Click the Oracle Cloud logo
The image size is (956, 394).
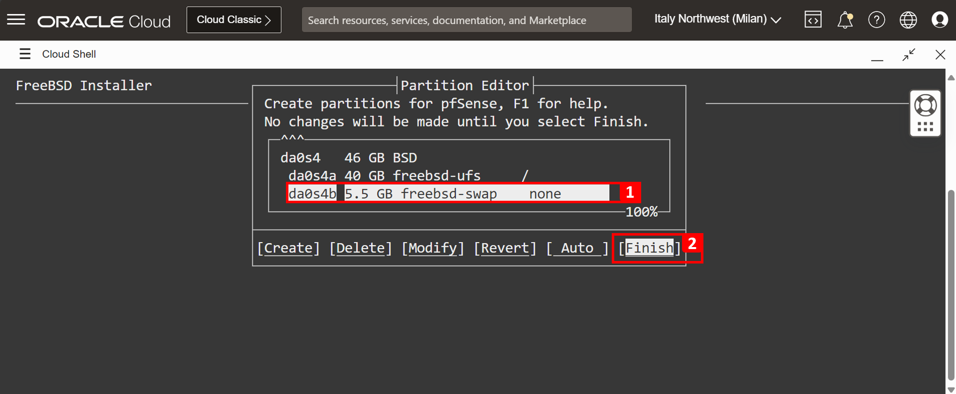[104, 21]
